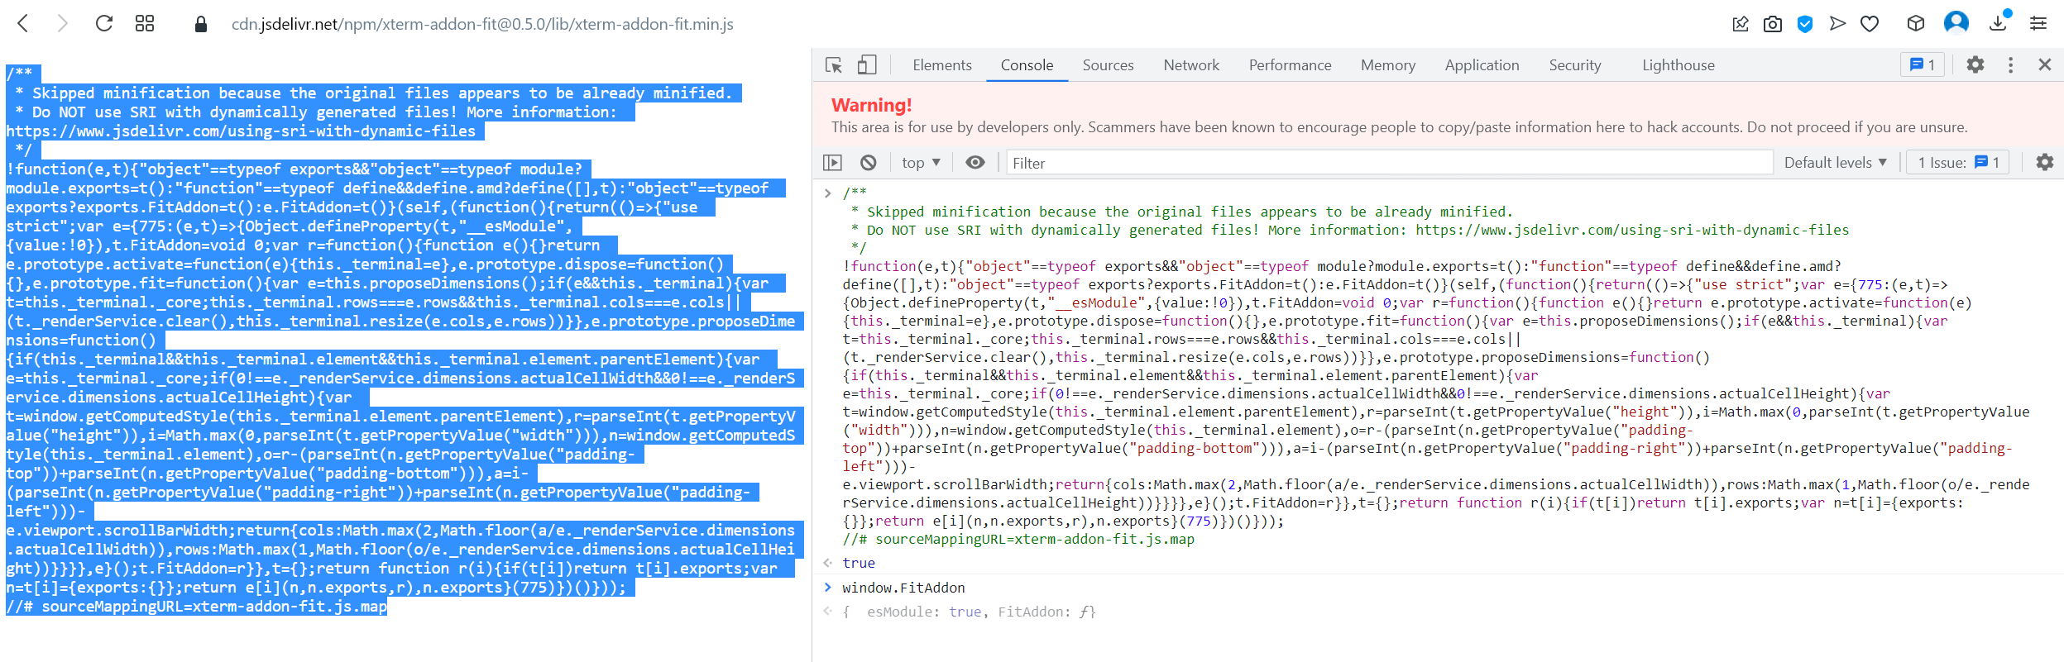Toggle the live expression eye icon
The image size is (2064, 662).
pos(975,163)
